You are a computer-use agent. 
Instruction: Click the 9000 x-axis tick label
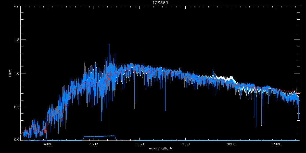(277, 144)
